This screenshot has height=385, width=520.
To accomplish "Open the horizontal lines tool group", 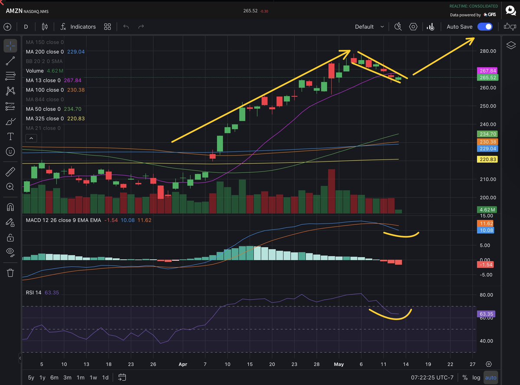I will coord(10,76).
